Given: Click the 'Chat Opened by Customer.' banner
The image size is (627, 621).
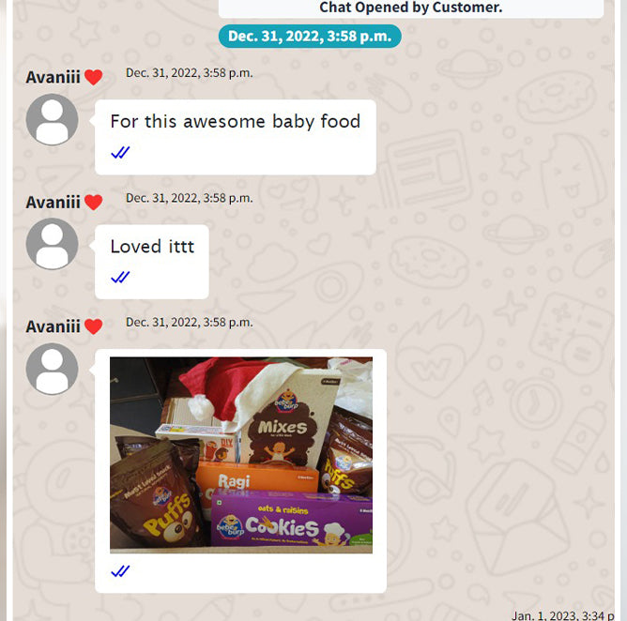Looking at the screenshot, I should coord(411,8).
